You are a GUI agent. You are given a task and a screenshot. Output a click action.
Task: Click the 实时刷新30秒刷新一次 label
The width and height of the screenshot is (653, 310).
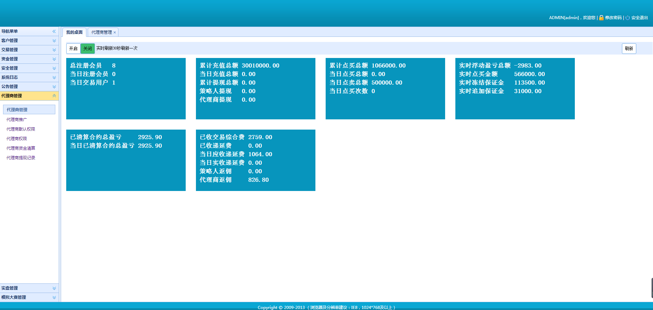click(x=117, y=48)
